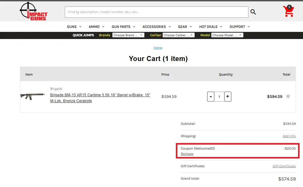303x187 pixels.
Task: Remove rifle from cart with X icon
Action: coord(288,96)
